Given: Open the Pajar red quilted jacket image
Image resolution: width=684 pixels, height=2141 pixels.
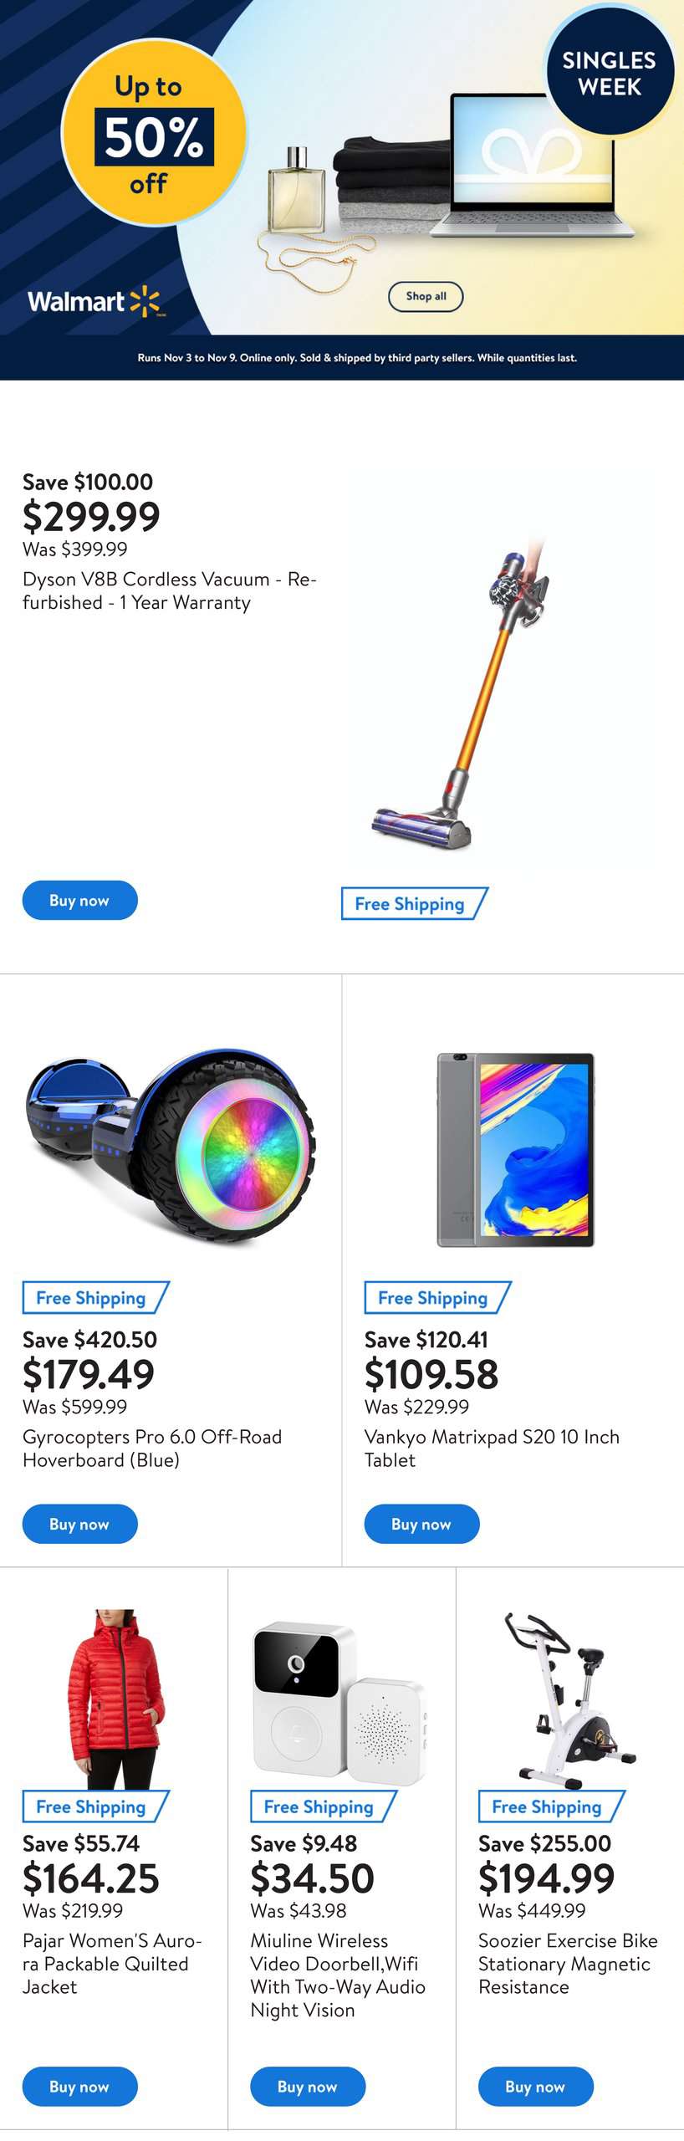Looking at the screenshot, I should [113, 1698].
